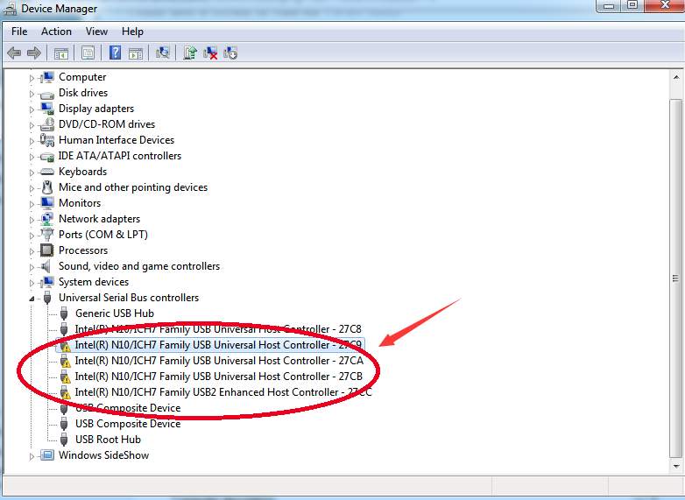Click the Uninstall device toolbar icon
The width and height of the screenshot is (685, 500).
point(210,53)
